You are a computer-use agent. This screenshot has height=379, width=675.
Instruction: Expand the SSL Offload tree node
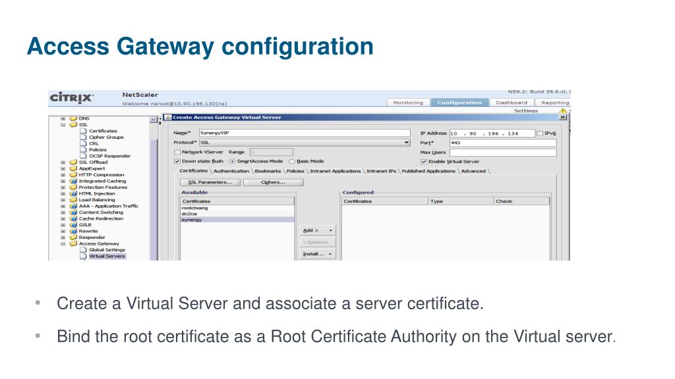pyautogui.click(x=63, y=163)
